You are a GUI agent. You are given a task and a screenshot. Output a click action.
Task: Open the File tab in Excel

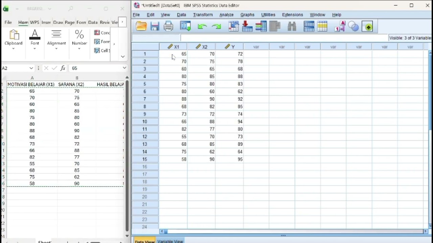click(x=8, y=22)
